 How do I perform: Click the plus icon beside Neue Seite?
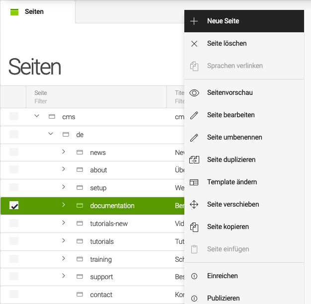coord(194,21)
